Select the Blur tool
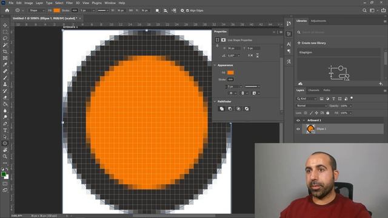 (5, 110)
